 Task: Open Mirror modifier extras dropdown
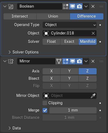[x=86, y=61]
